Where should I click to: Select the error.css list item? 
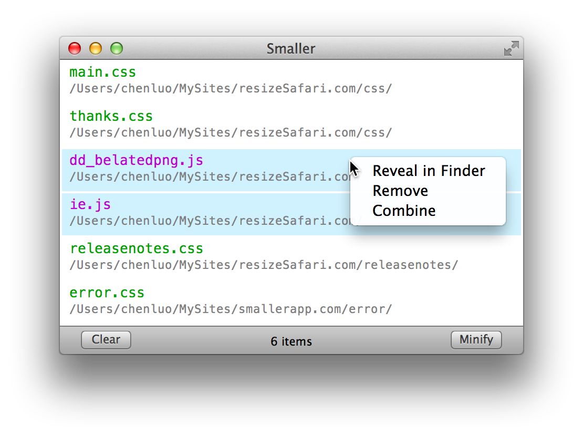[291, 301]
